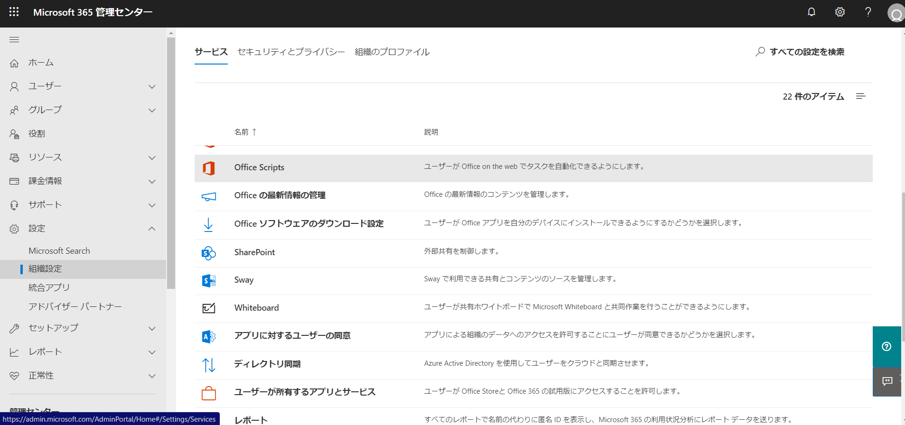
Task: Open Microsoft Search in the sidebar
Action: pos(59,250)
